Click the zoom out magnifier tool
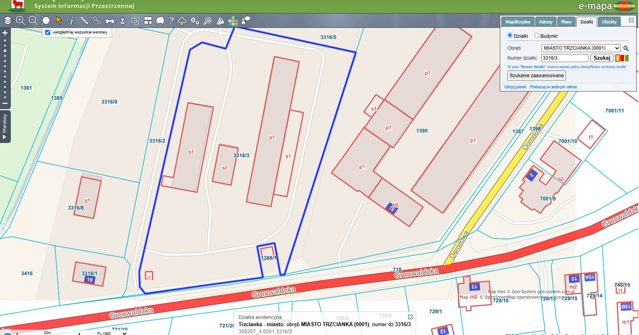This screenshot has height=335, width=639. coord(33,21)
